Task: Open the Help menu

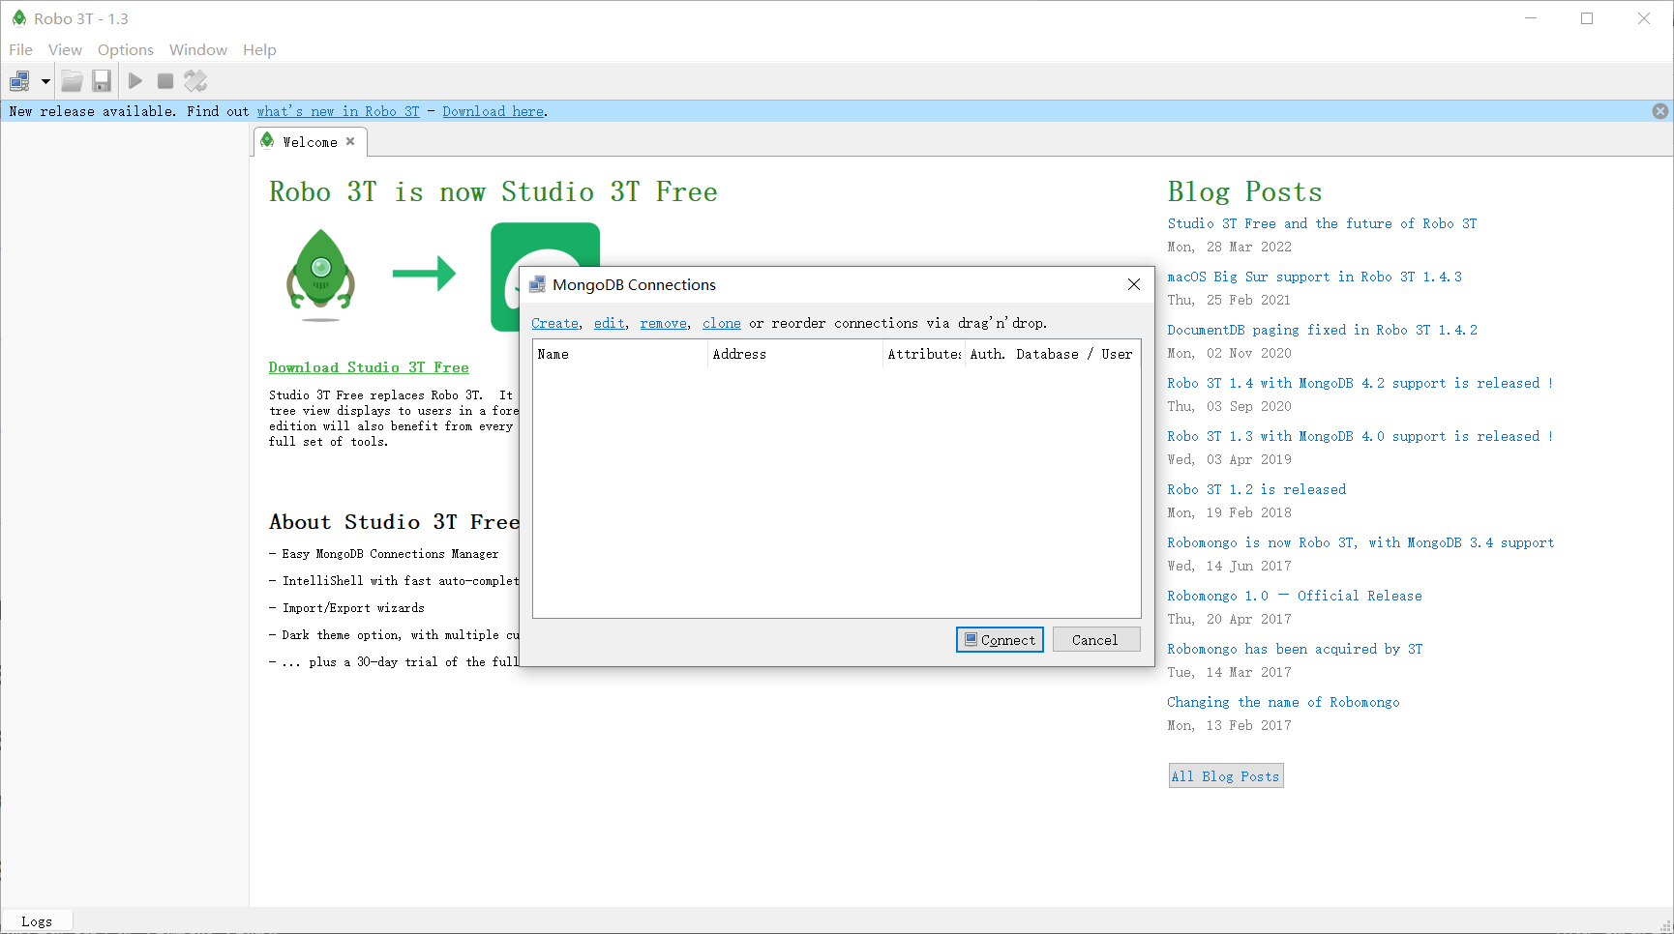Action: click(259, 49)
